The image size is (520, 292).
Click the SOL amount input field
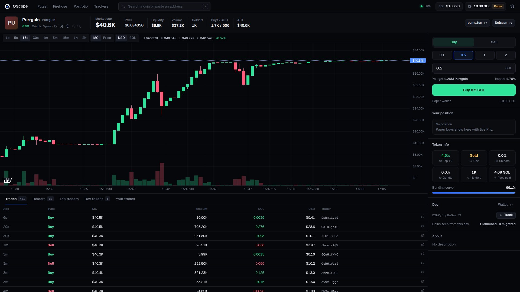(474, 68)
